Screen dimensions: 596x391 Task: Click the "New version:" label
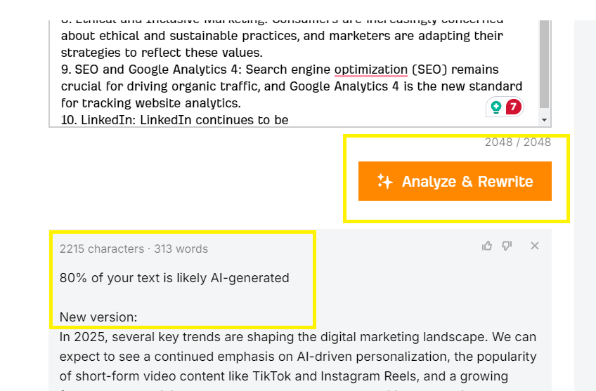pyautogui.click(x=98, y=317)
